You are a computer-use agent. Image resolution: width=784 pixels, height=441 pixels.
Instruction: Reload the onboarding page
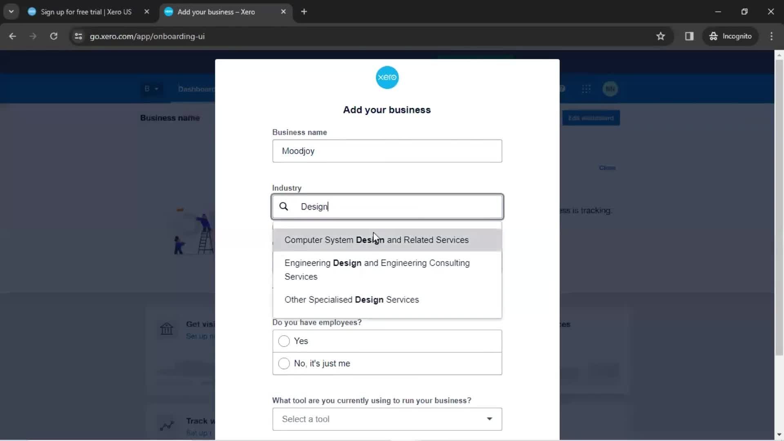coord(53,36)
